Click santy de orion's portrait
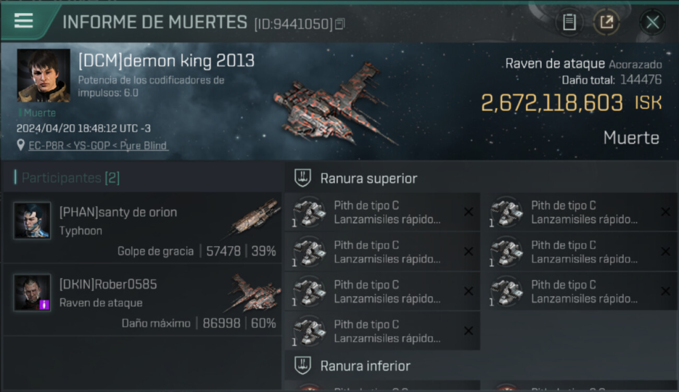 (32, 221)
